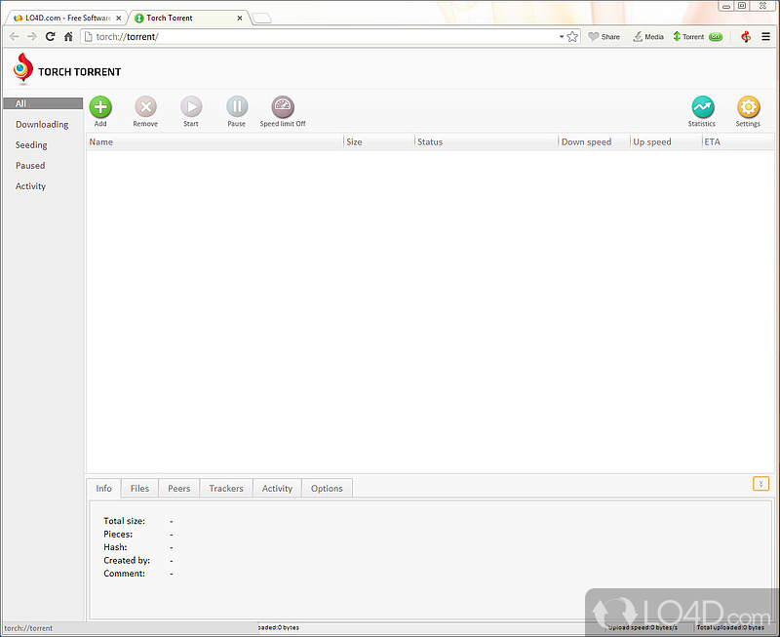
Task: Close the LO4D.com browser tab
Action: coord(118,18)
